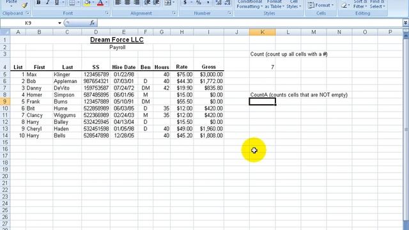Open the Underline style dropdown arrow
Viewport: 409px width, 230px height.
pos(63,3)
